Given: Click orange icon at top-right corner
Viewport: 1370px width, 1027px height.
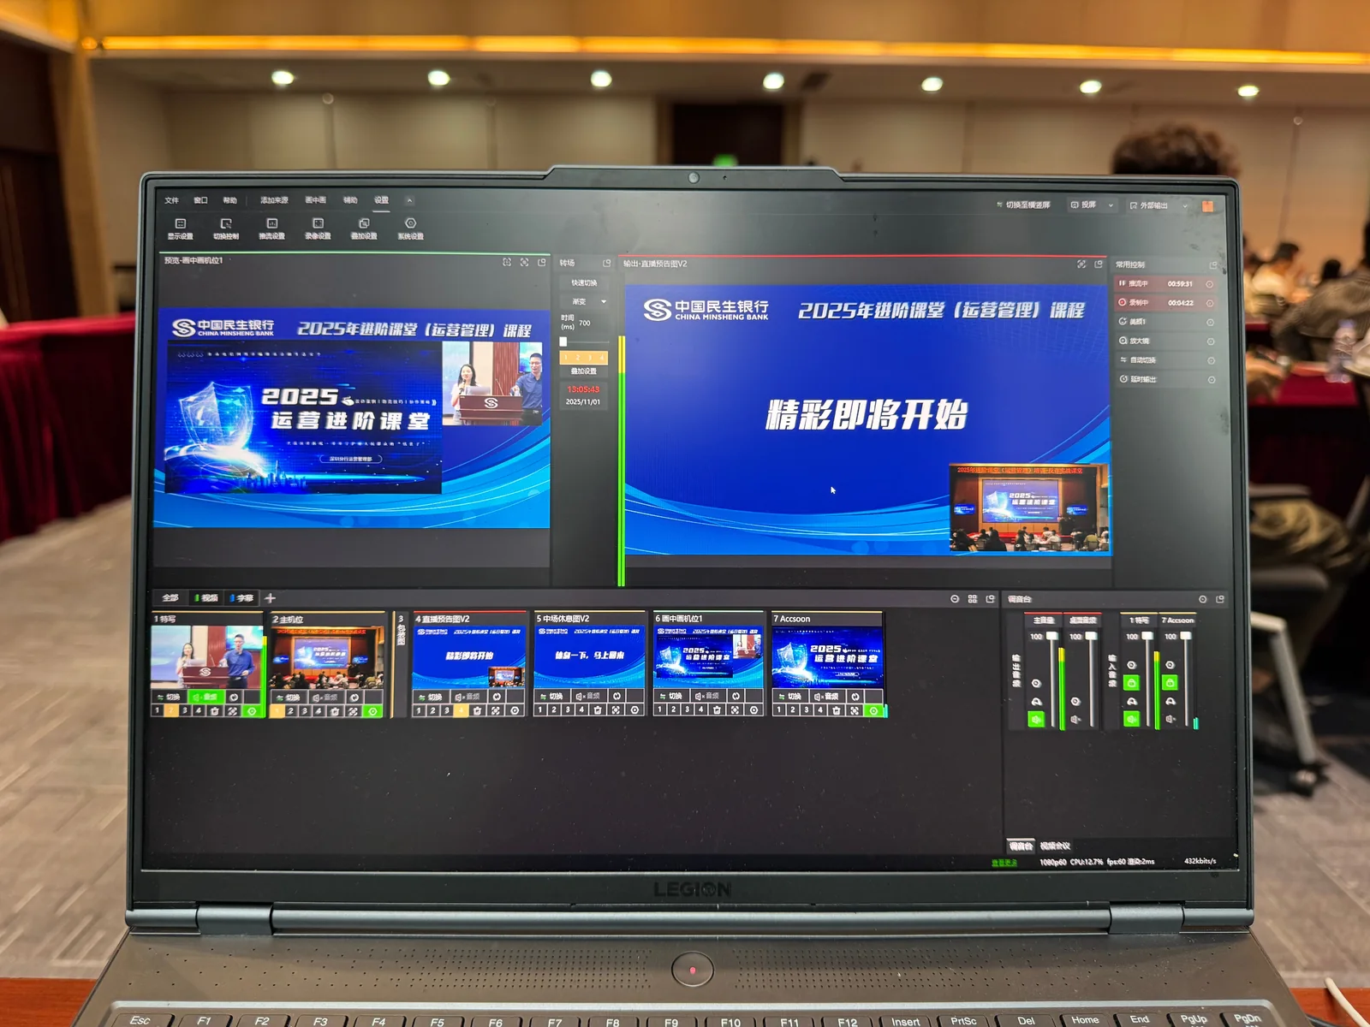Looking at the screenshot, I should (1207, 206).
